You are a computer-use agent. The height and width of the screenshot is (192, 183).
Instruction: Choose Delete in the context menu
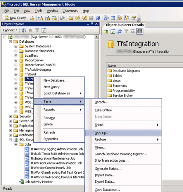(59, 124)
